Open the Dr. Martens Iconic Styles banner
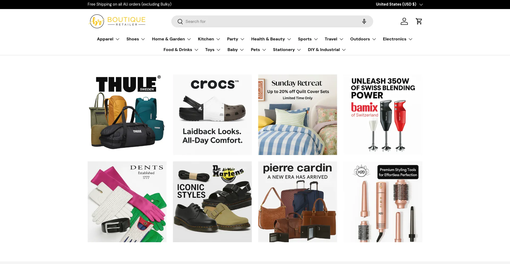 point(212,202)
